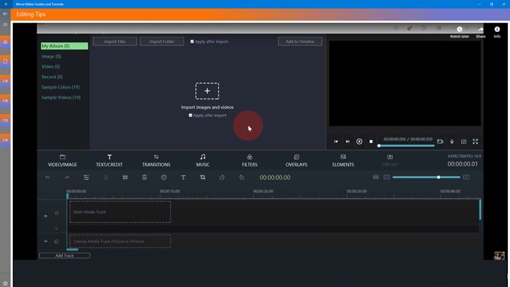Open the clock duration icon
510x287 pixels.
point(164,178)
